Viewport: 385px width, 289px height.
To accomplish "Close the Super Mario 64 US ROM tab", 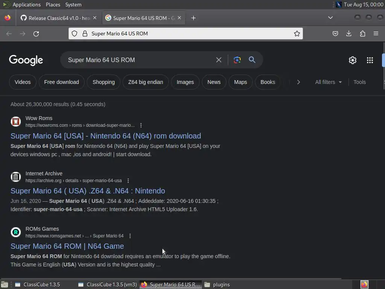I will [x=179, y=18].
